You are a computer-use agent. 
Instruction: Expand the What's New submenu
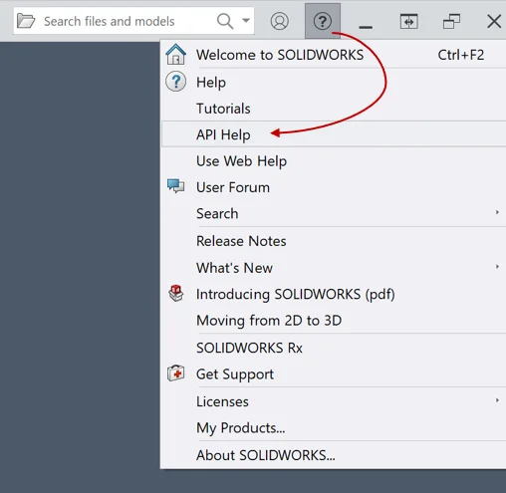[x=334, y=268]
